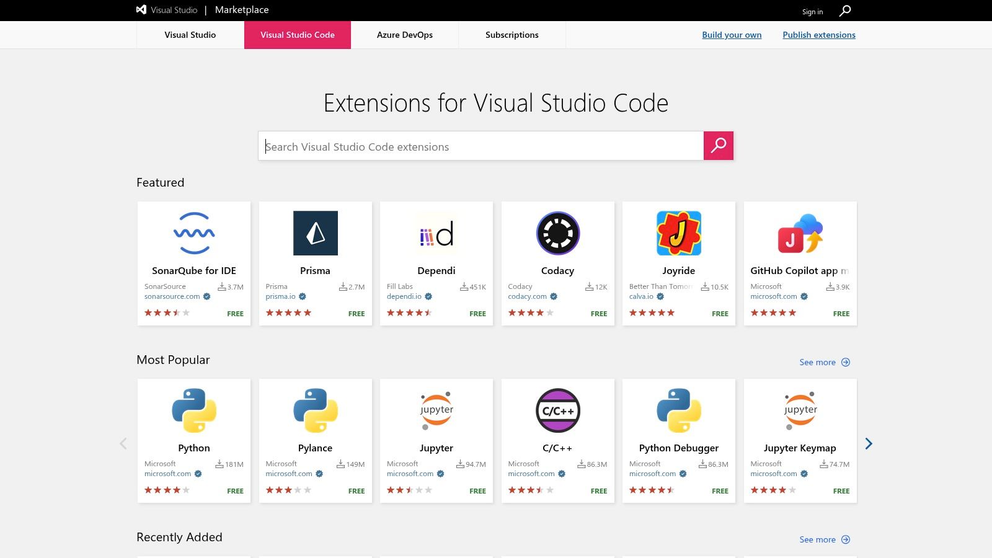Screen dimensions: 992x558
Task: Expand Most Popular with See more
Action: point(825,362)
